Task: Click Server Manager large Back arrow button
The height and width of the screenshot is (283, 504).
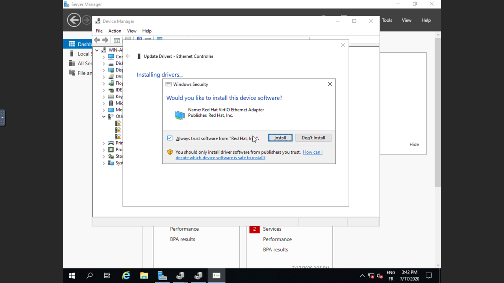Action: click(x=74, y=20)
